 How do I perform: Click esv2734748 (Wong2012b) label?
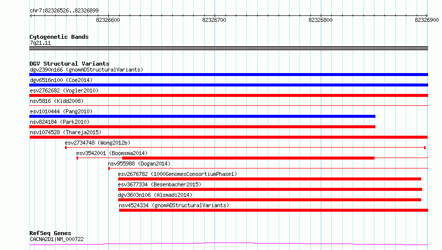pos(97,143)
